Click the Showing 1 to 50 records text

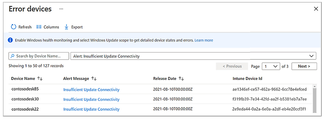pyautogui.click(x=36, y=66)
